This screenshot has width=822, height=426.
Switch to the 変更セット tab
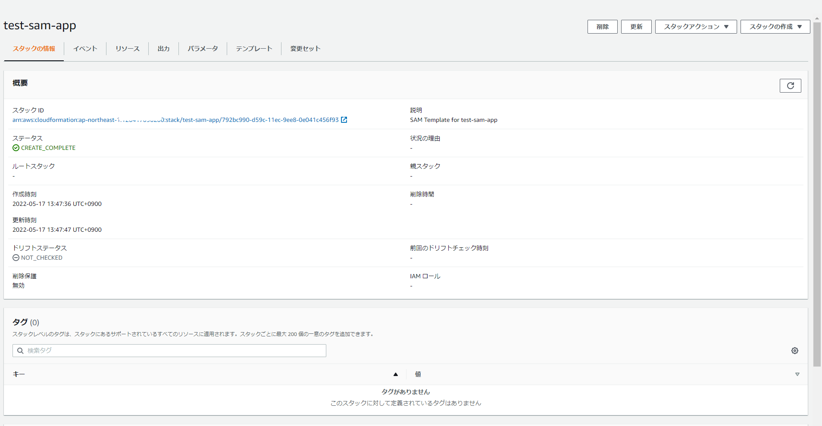pos(305,49)
